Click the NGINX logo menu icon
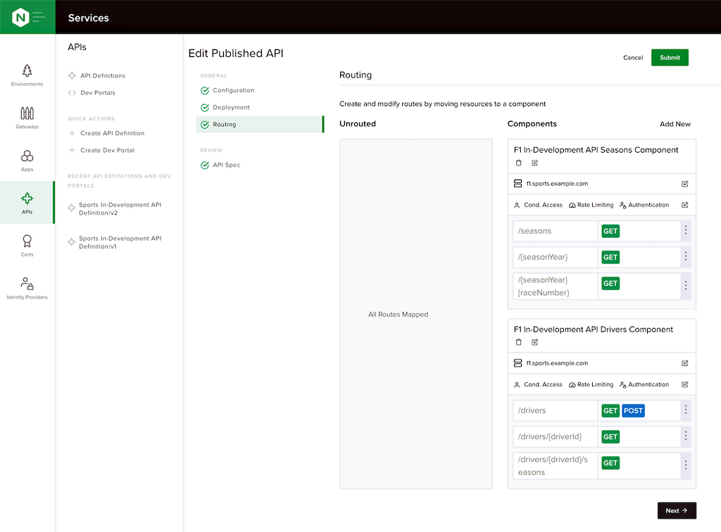 click(x=27, y=18)
